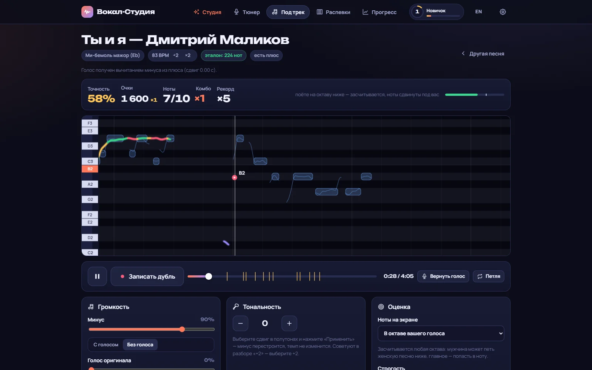592x370 pixels.
Task: Switch language with EN button
Action: click(478, 12)
